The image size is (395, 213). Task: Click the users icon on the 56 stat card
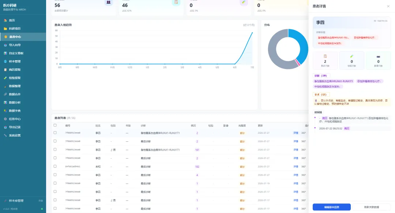[x=109, y=2]
